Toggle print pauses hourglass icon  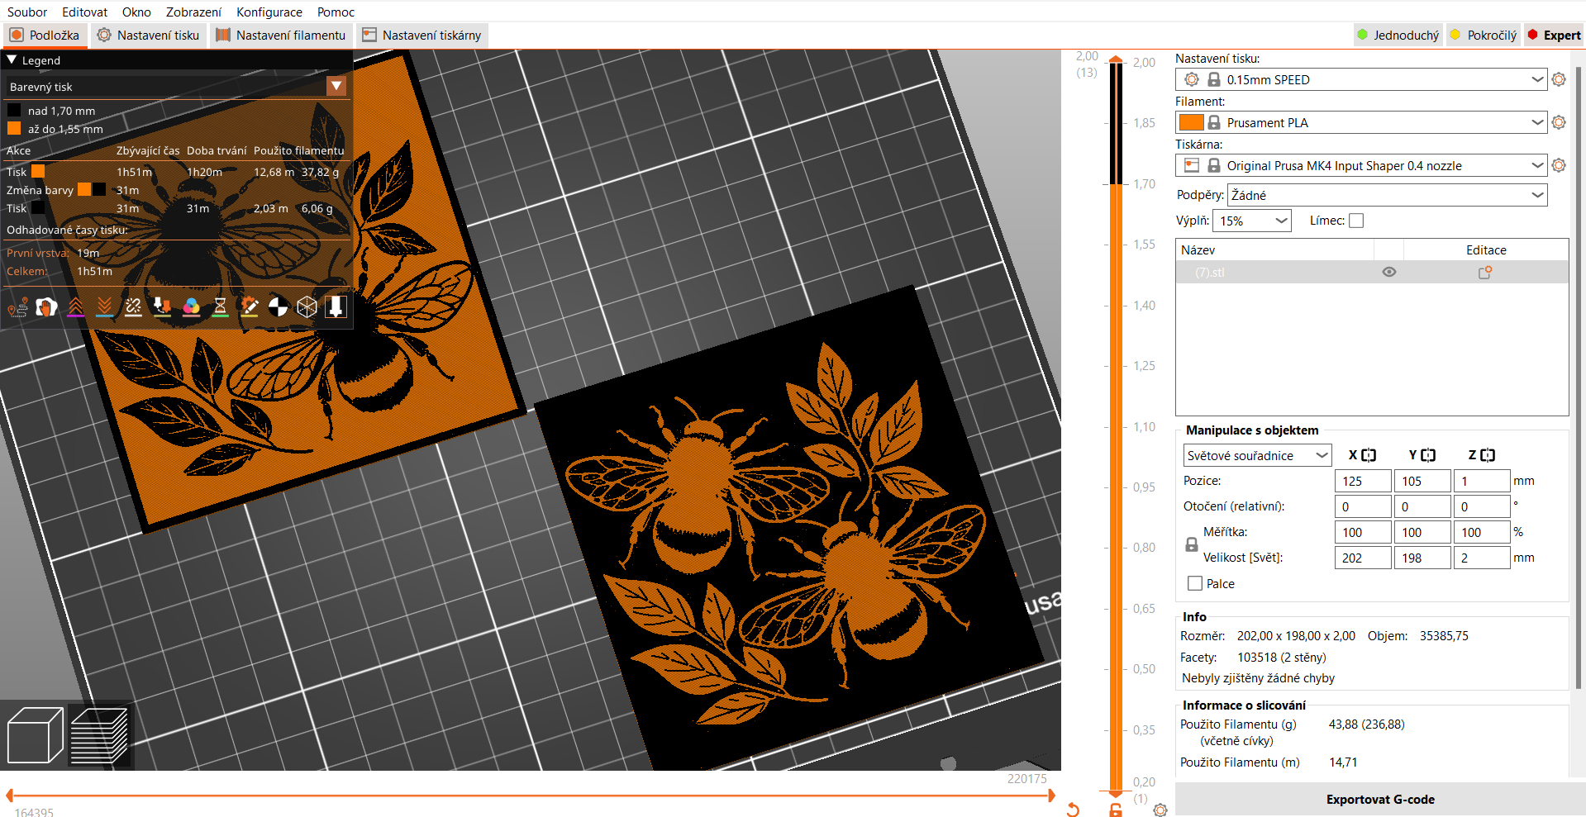pyautogui.click(x=220, y=307)
